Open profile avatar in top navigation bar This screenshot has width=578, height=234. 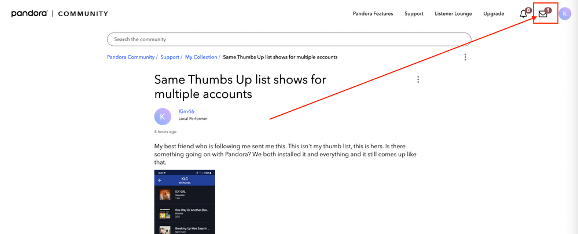pyautogui.click(x=565, y=14)
